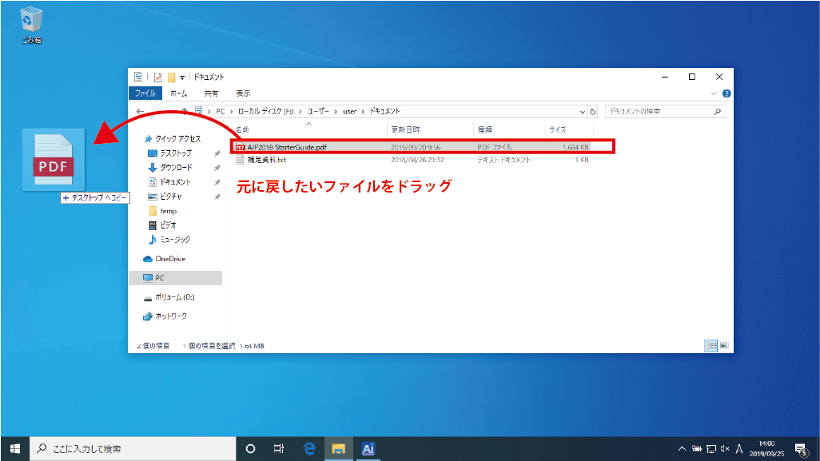Click the Edge browser taskbar icon
Viewport: 820px width, 461px height.
click(309, 448)
